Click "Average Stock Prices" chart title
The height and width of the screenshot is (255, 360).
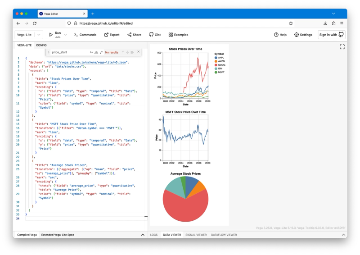[x=185, y=173]
